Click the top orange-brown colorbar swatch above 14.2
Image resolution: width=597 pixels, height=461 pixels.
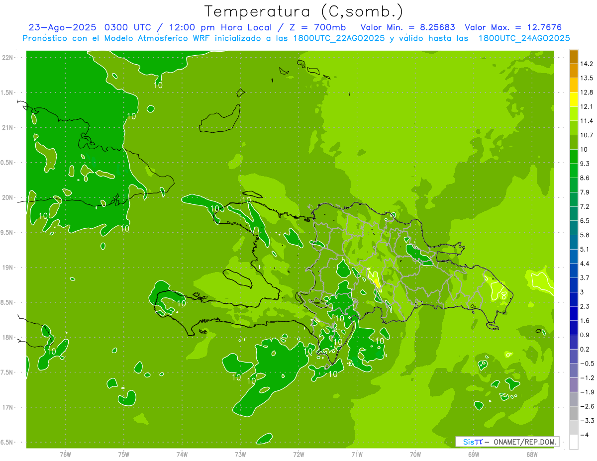[574, 57]
